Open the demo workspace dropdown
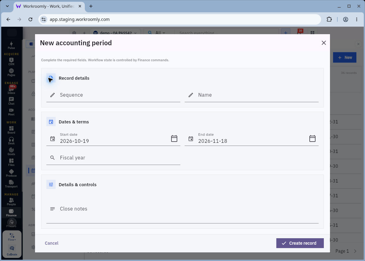Viewport: 365px width, 261px height. click(115, 33)
